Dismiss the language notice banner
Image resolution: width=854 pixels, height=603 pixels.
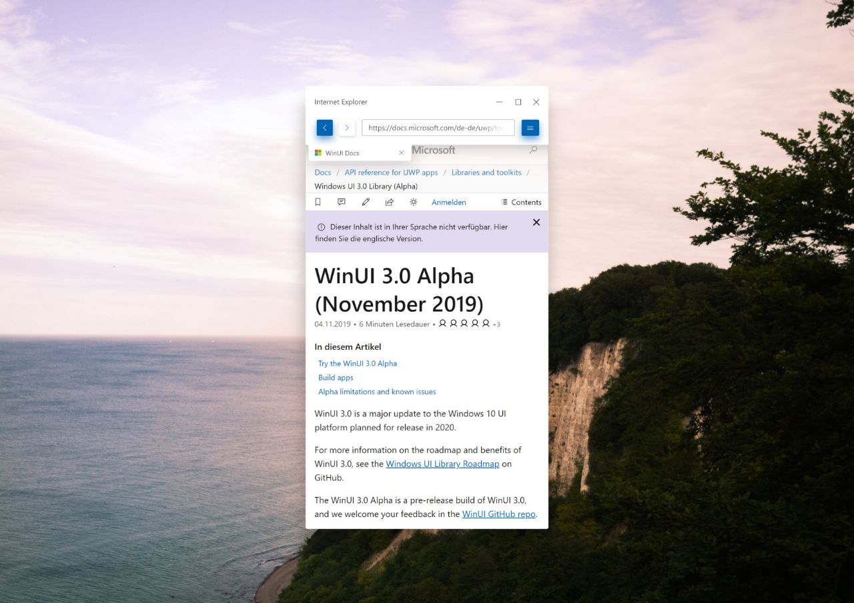pyautogui.click(x=536, y=223)
